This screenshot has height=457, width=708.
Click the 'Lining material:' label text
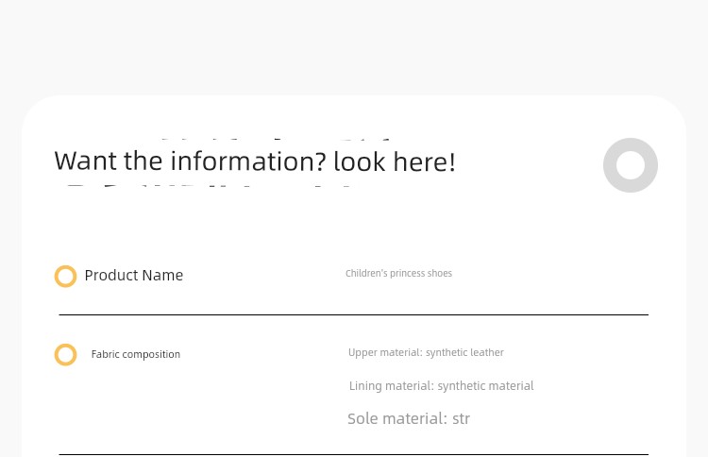click(392, 385)
